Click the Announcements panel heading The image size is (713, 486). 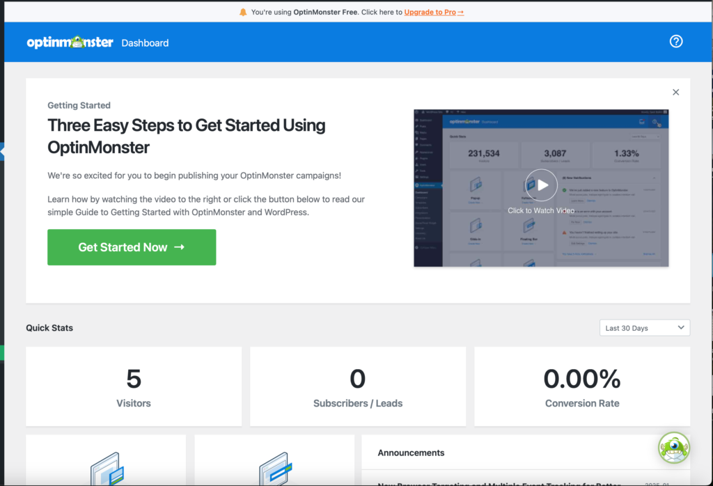[x=410, y=453]
